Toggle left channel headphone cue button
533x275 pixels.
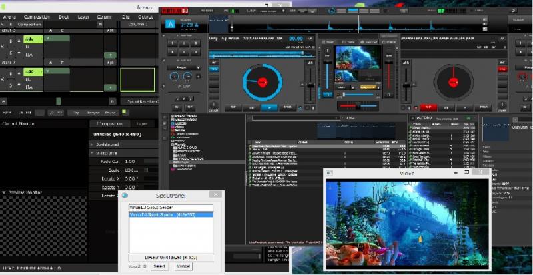click(x=328, y=94)
